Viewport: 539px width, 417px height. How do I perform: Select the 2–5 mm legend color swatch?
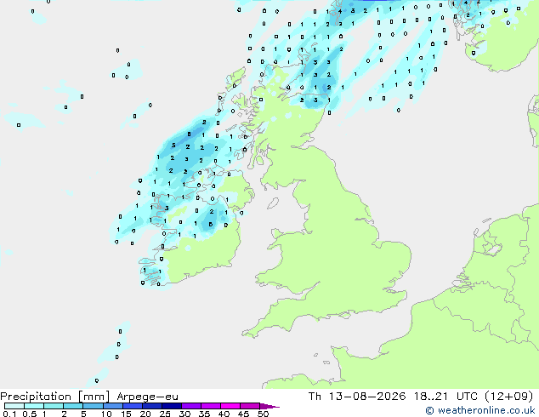tap(73, 406)
